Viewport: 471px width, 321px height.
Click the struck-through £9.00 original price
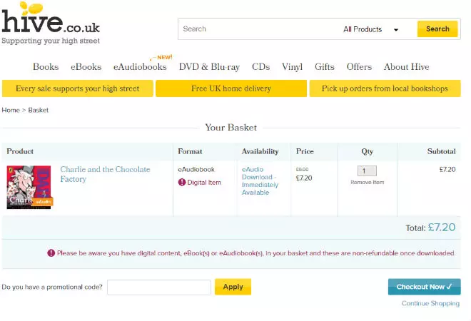pyautogui.click(x=302, y=169)
